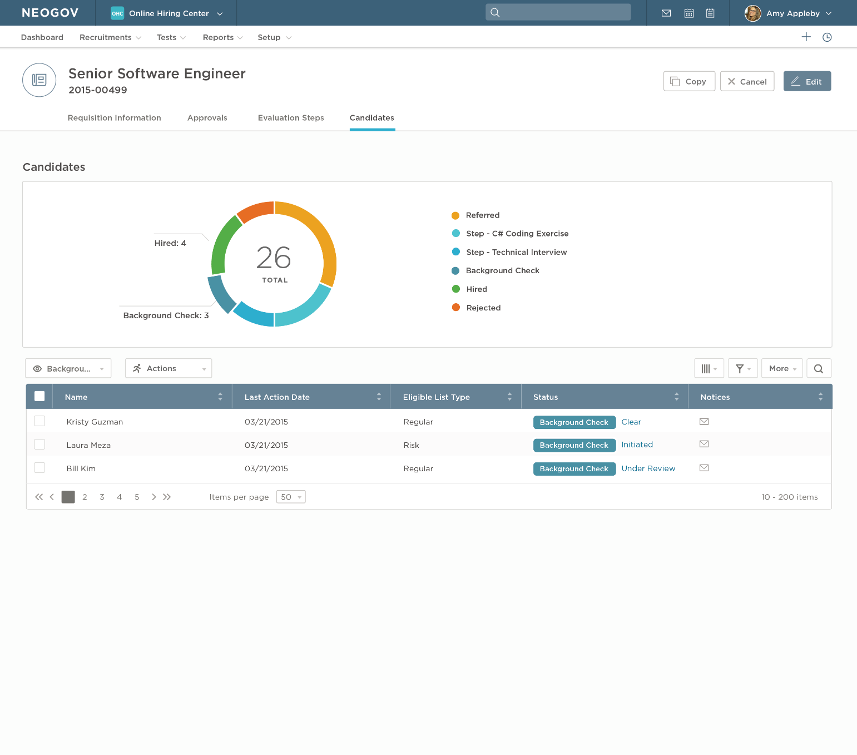Click the global search field in header
857x755 pixels.
[558, 12]
